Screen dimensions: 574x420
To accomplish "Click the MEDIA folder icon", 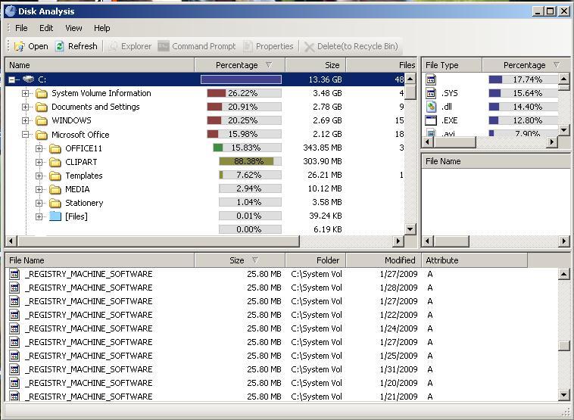I will 55,189.
